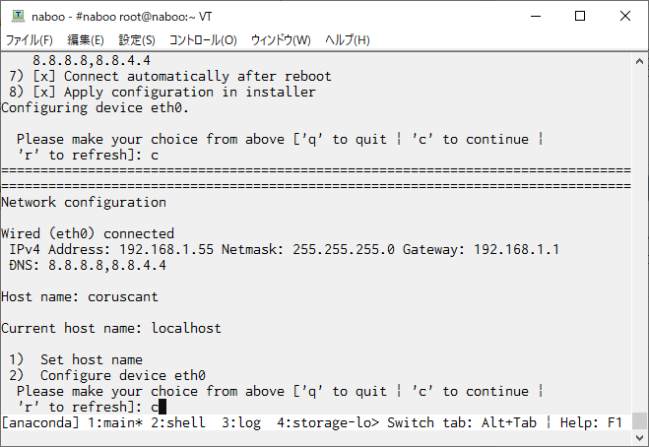Viewport: 649px width, 447px height.
Task: Click the vertical scrollbar thumb
Action: click(x=639, y=421)
